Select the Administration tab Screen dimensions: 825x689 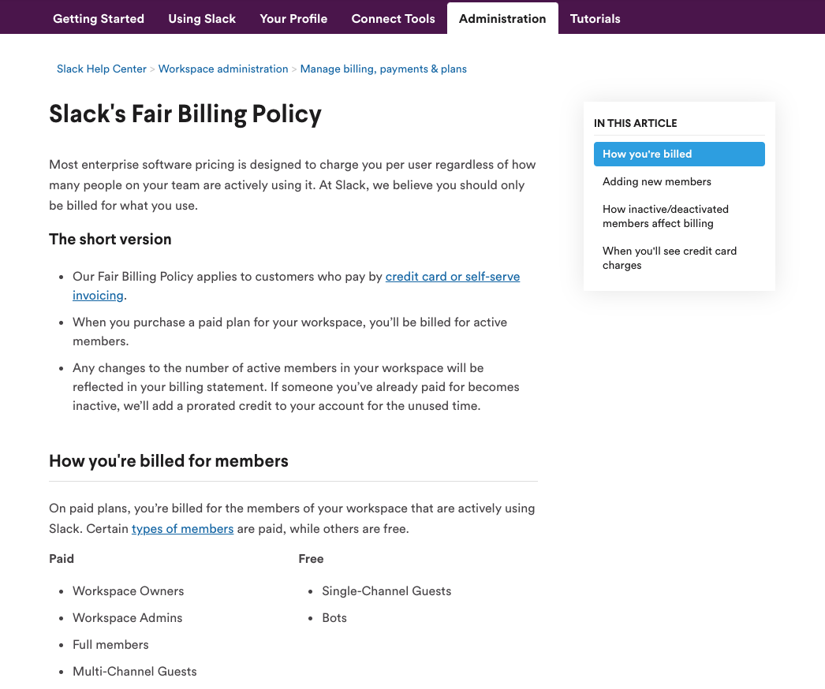pos(502,18)
